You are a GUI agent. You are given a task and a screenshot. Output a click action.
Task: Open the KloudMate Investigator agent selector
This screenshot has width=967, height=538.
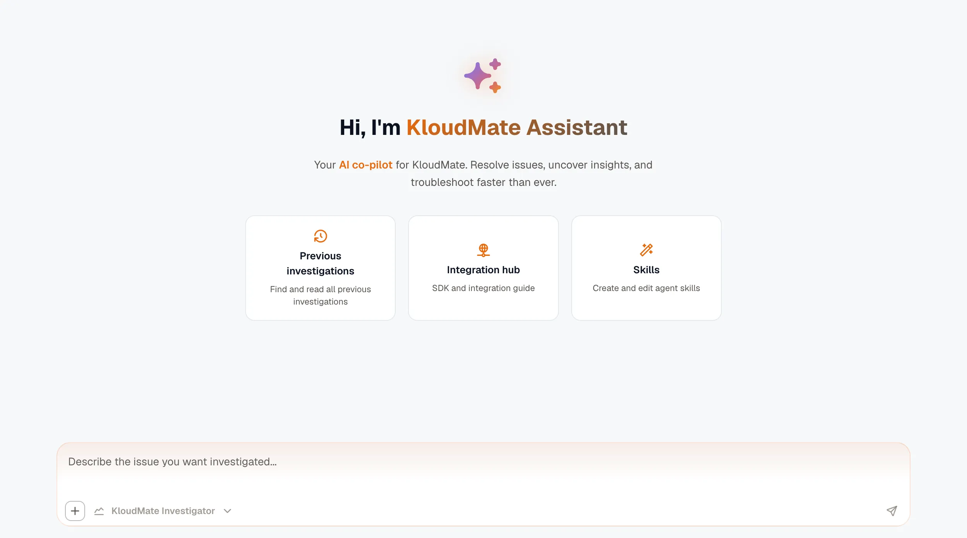[163, 511]
